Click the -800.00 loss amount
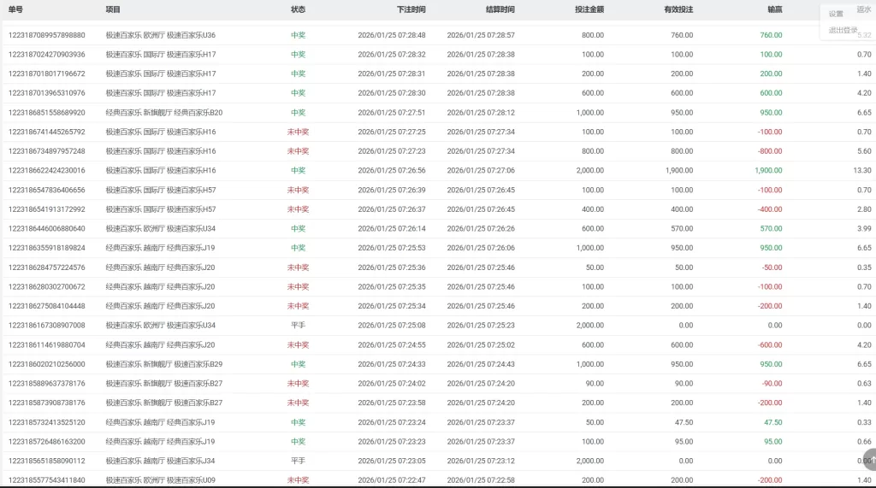Screen dimensions: 876x488 770,151
